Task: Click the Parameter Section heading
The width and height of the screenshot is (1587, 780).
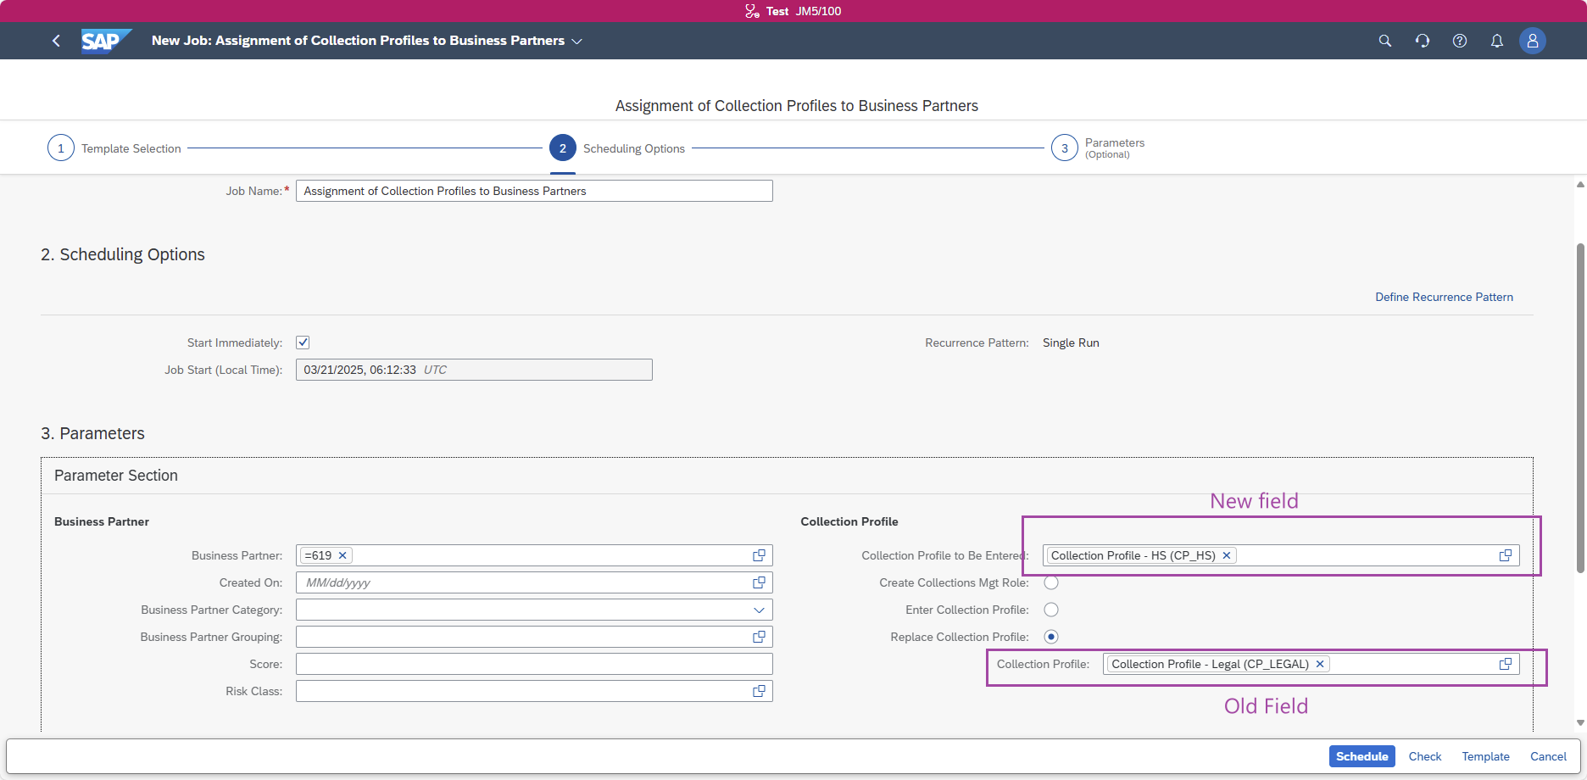Action: pos(116,476)
